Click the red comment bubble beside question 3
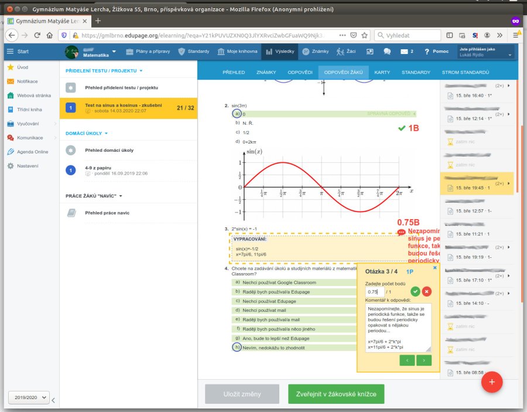This screenshot has width=527, height=412. [x=401, y=233]
